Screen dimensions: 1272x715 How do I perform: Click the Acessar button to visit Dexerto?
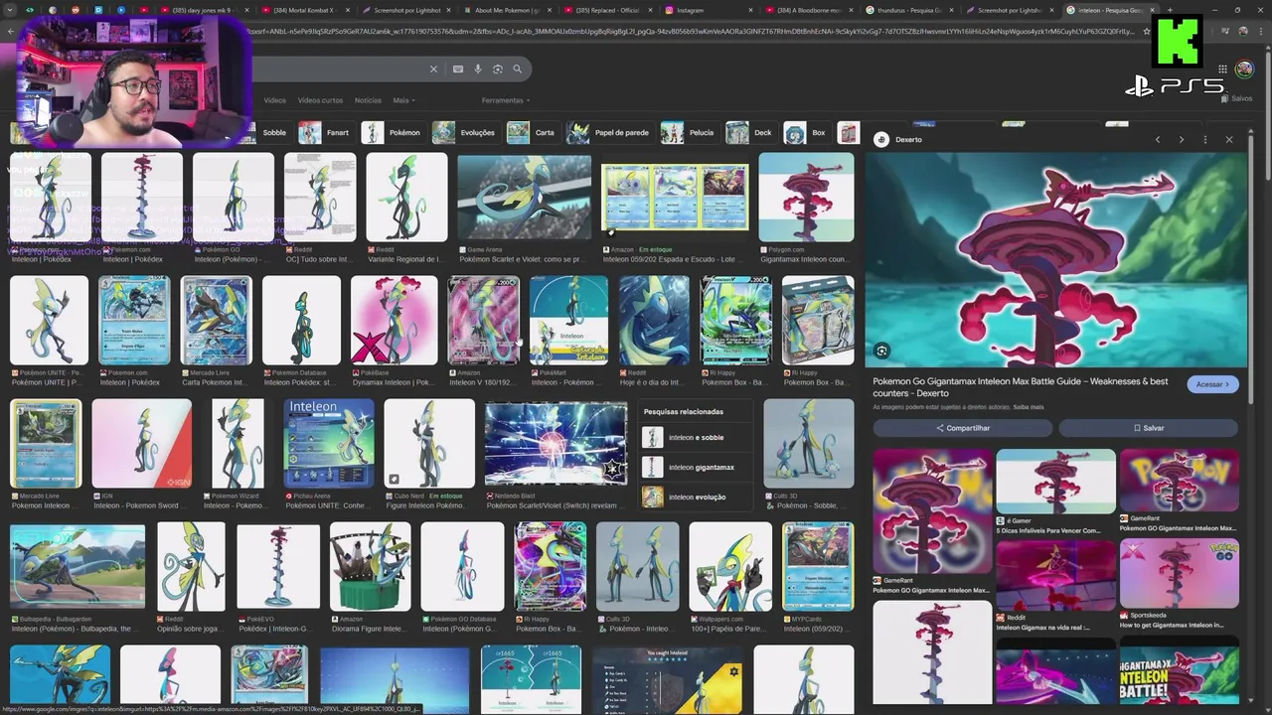coord(1212,384)
